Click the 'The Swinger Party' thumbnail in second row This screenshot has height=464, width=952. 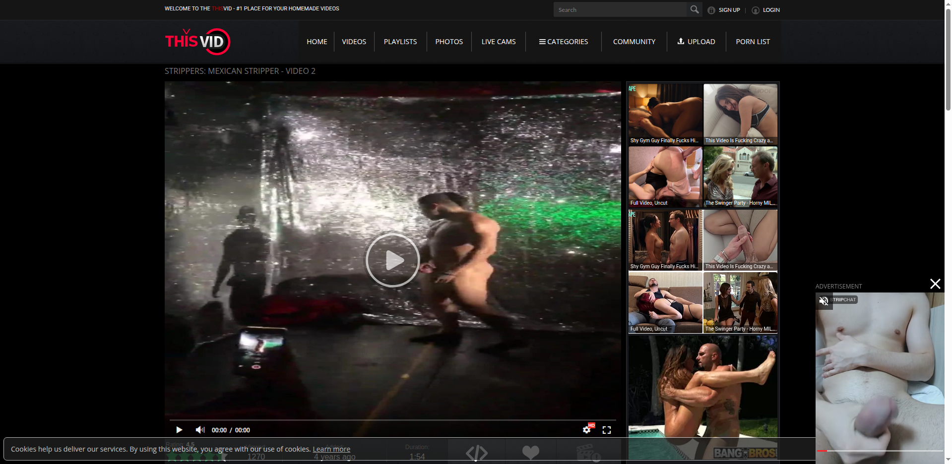pos(741,177)
